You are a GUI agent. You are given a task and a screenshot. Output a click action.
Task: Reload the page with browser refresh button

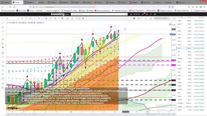pyautogui.click(x=10, y=7)
